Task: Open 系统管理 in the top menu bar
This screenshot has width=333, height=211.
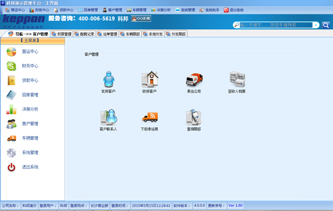Action: 185,10
